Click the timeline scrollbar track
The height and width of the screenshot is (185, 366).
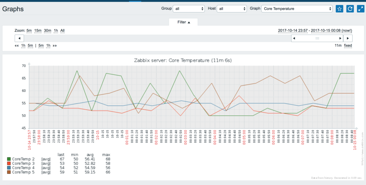[158, 38]
